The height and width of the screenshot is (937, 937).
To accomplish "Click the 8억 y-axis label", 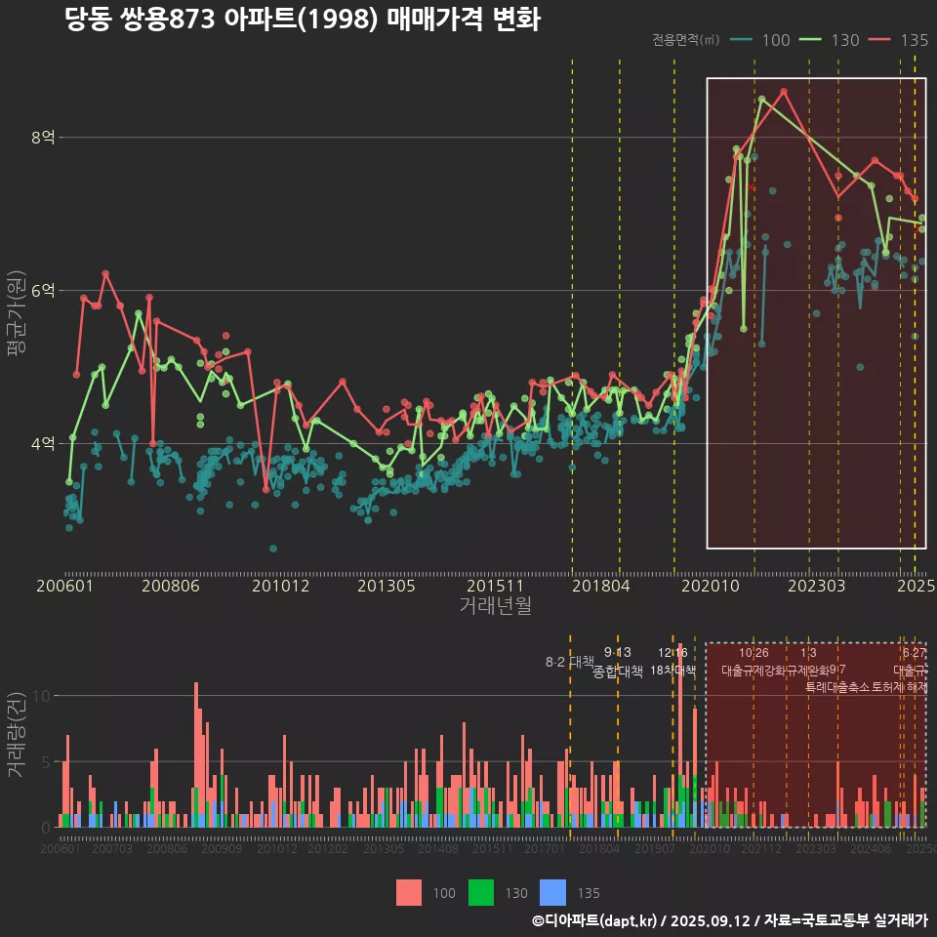I will (x=43, y=138).
